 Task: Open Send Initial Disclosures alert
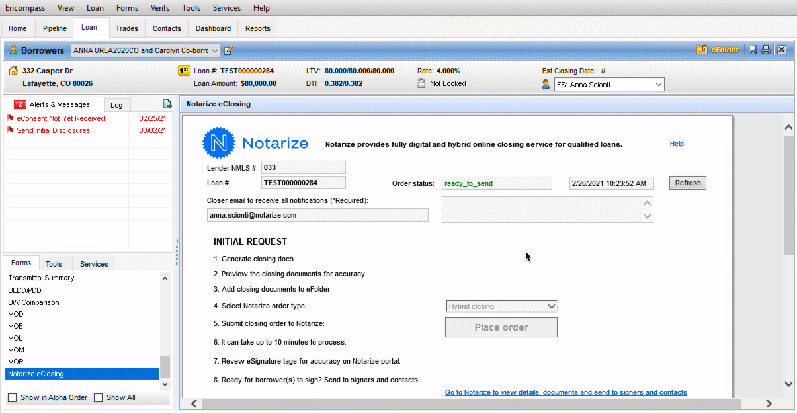click(x=54, y=130)
